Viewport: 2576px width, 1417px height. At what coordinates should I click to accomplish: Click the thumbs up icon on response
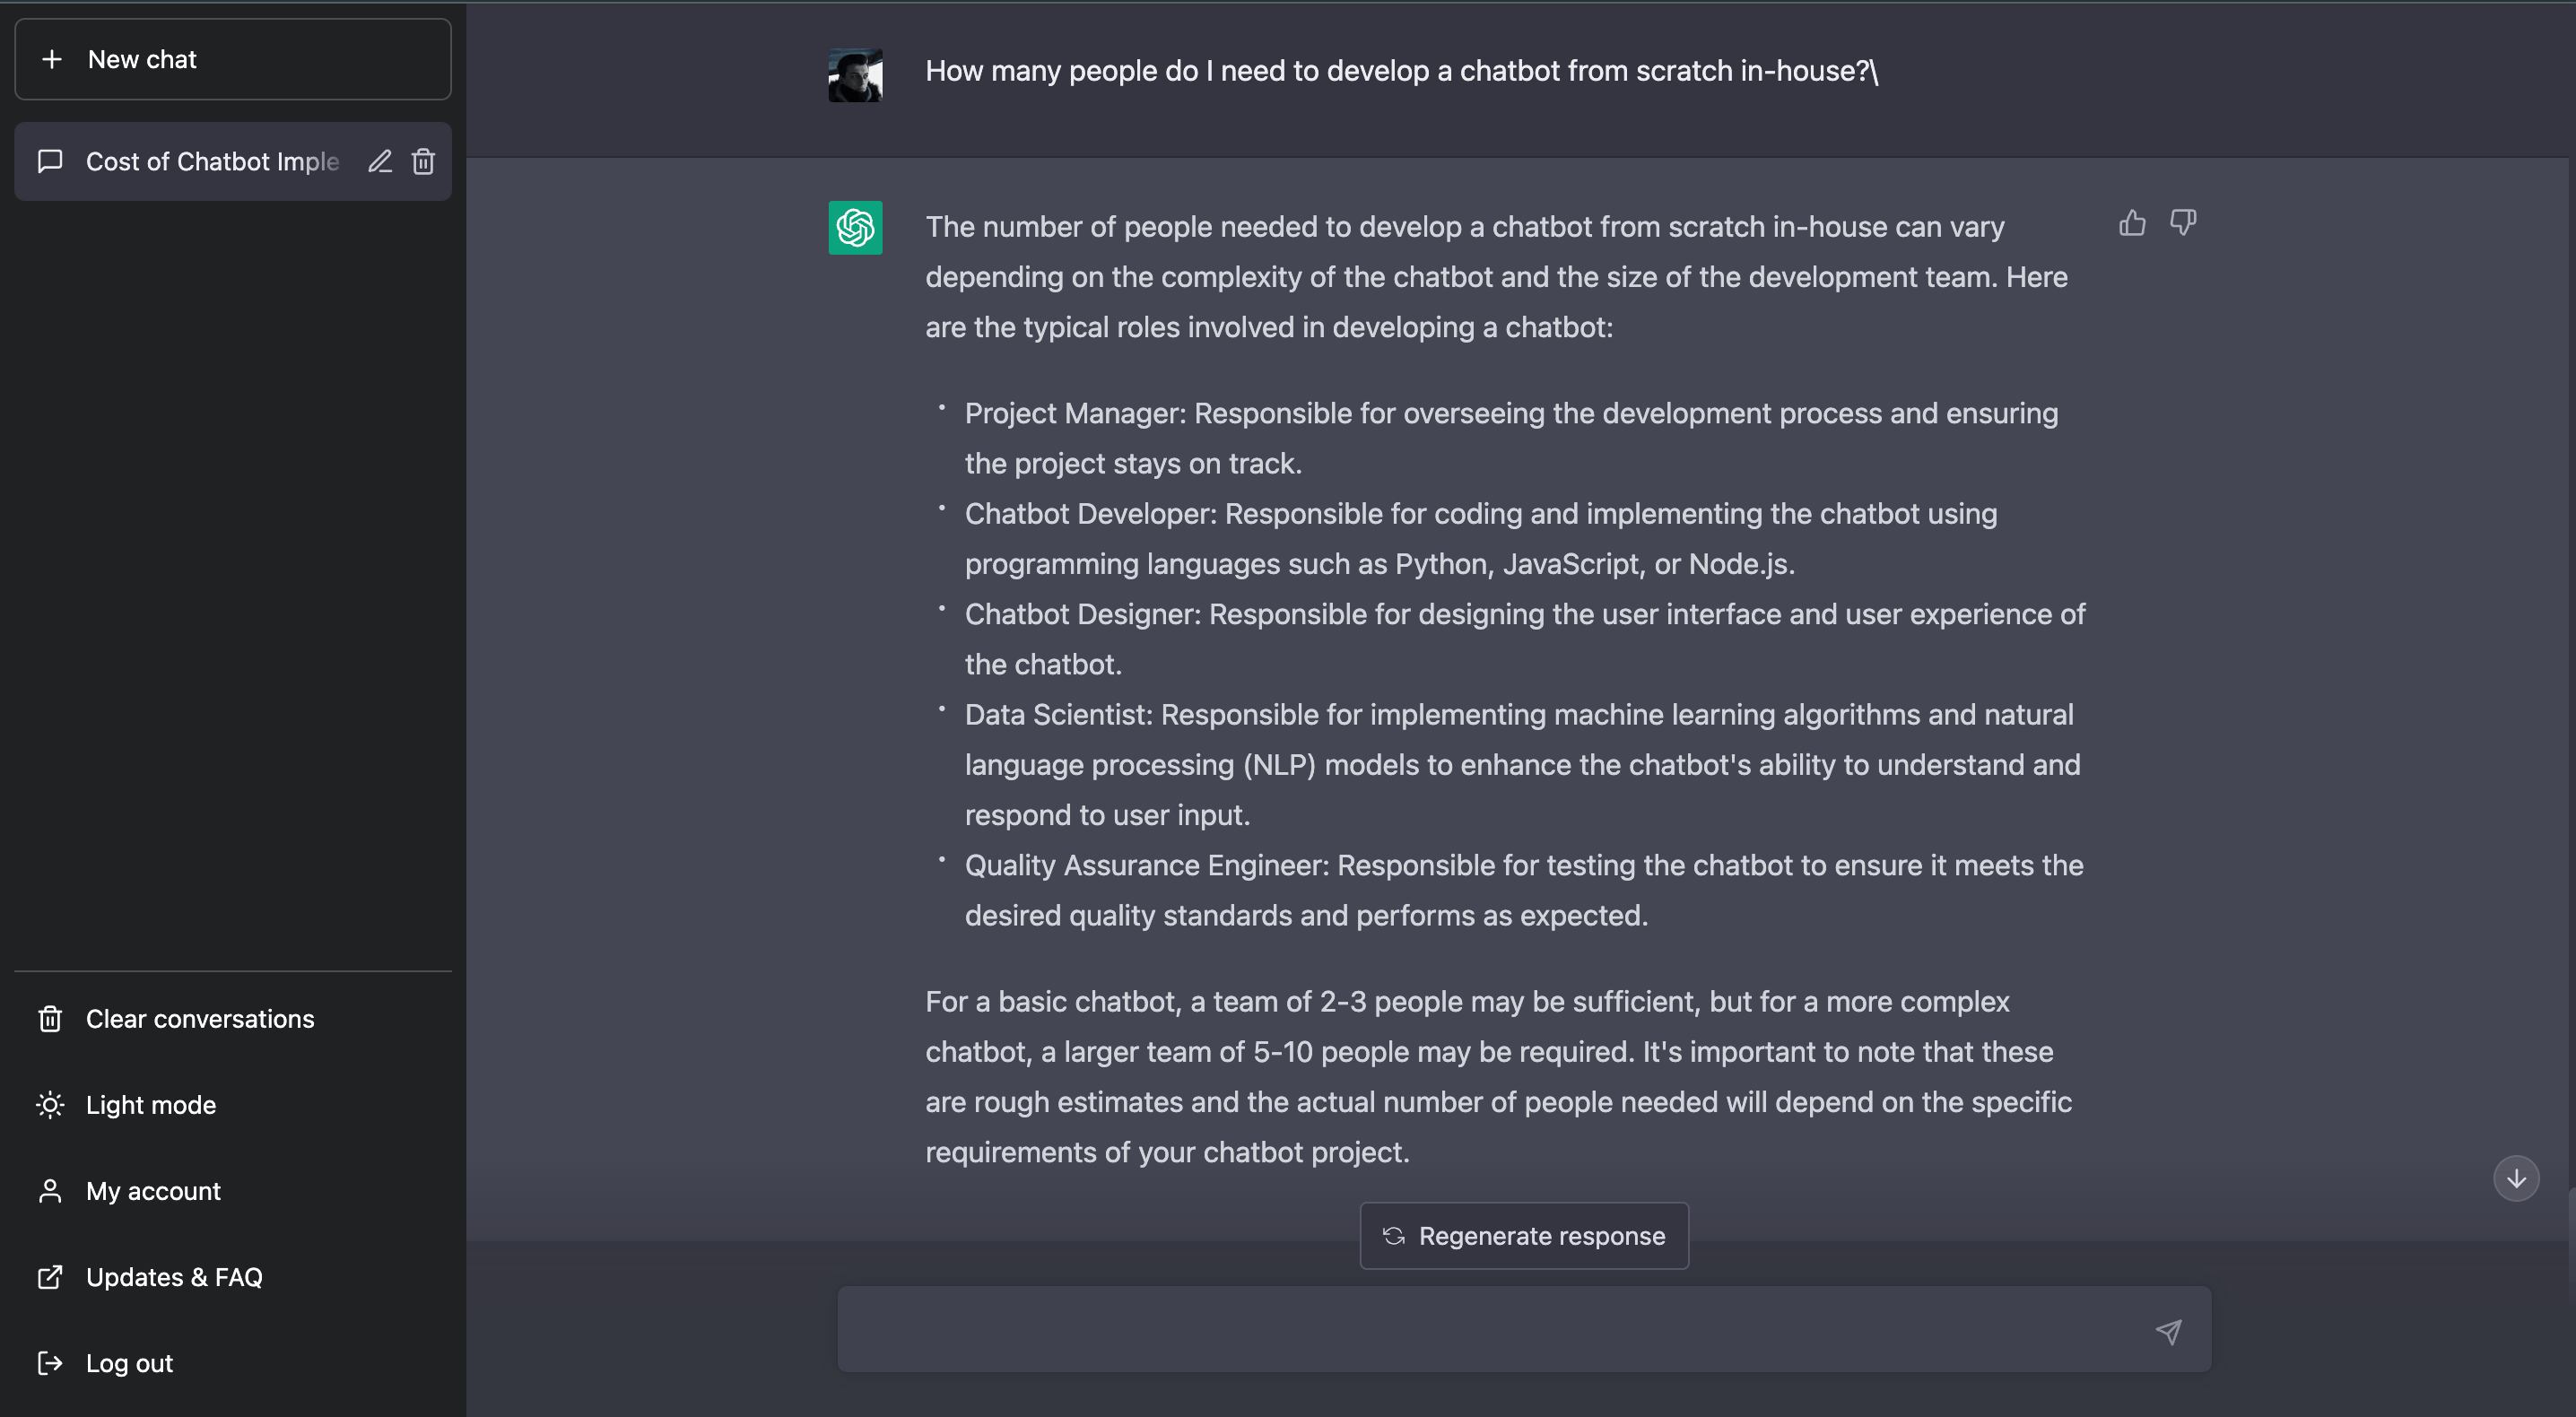click(2133, 222)
